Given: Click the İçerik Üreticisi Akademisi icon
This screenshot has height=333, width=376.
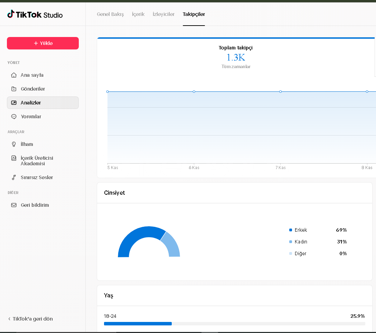Looking at the screenshot, I should pyautogui.click(x=14, y=158).
